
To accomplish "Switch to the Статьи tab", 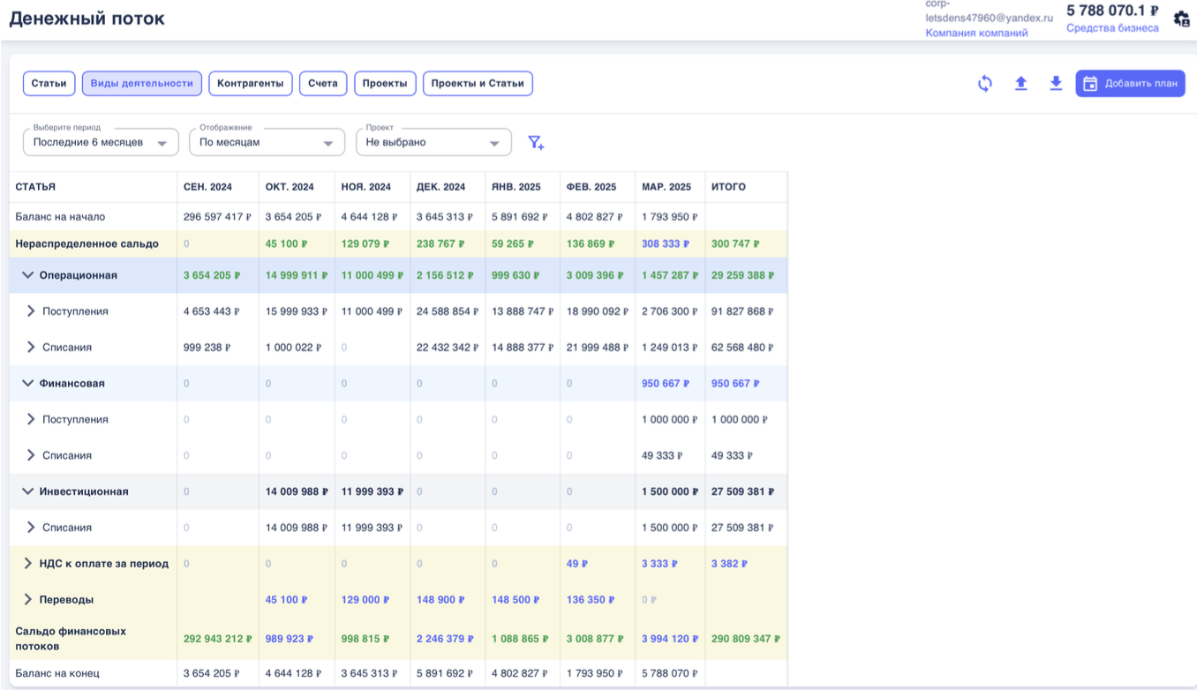I will [x=49, y=84].
